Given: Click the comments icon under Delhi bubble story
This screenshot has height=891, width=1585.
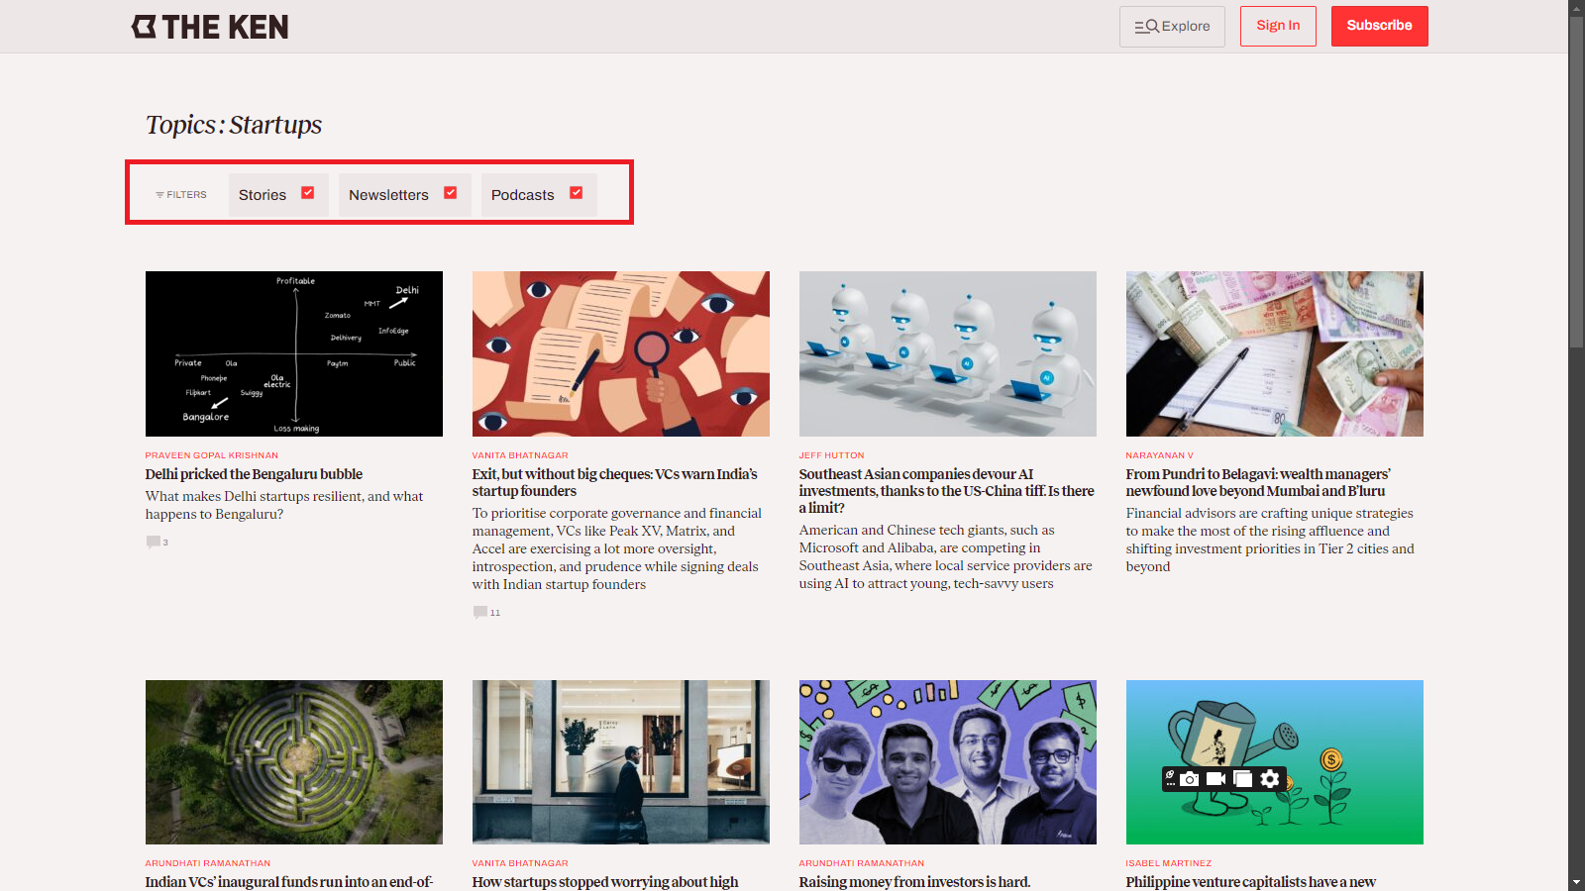Looking at the screenshot, I should [x=154, y=542].
